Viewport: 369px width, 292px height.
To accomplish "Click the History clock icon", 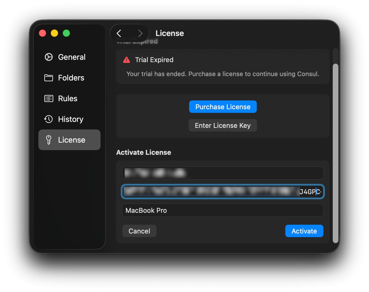I will (x=49, y=119).
